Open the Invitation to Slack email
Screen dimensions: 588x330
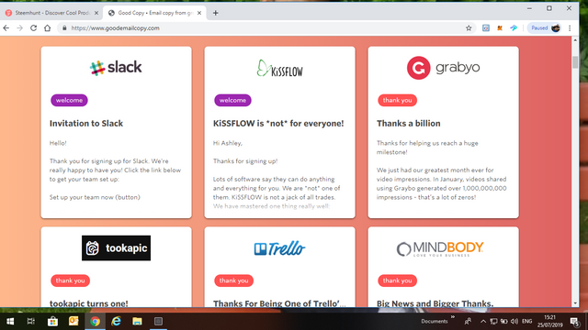pos(86,124)
